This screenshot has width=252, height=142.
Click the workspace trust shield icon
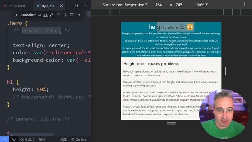(14, 139)
